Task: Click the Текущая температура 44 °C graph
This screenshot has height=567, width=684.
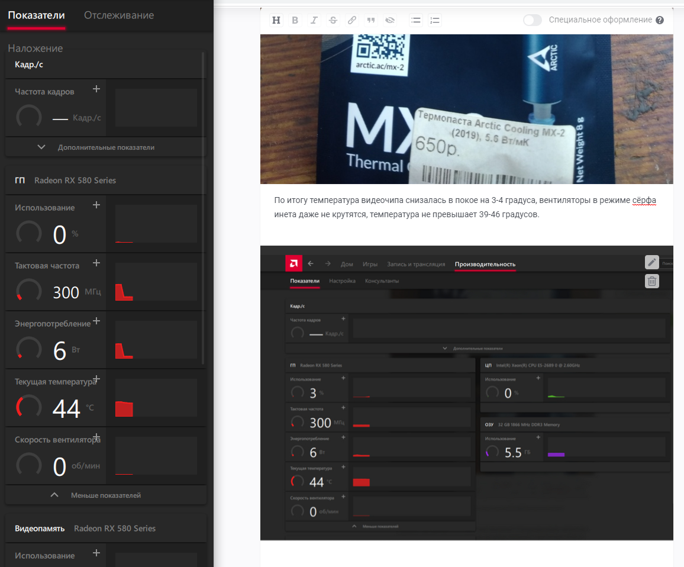Action: click(156, 398)
